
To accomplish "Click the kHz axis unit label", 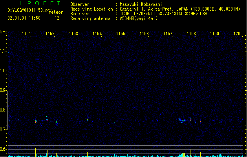I will tap(4, 32).
